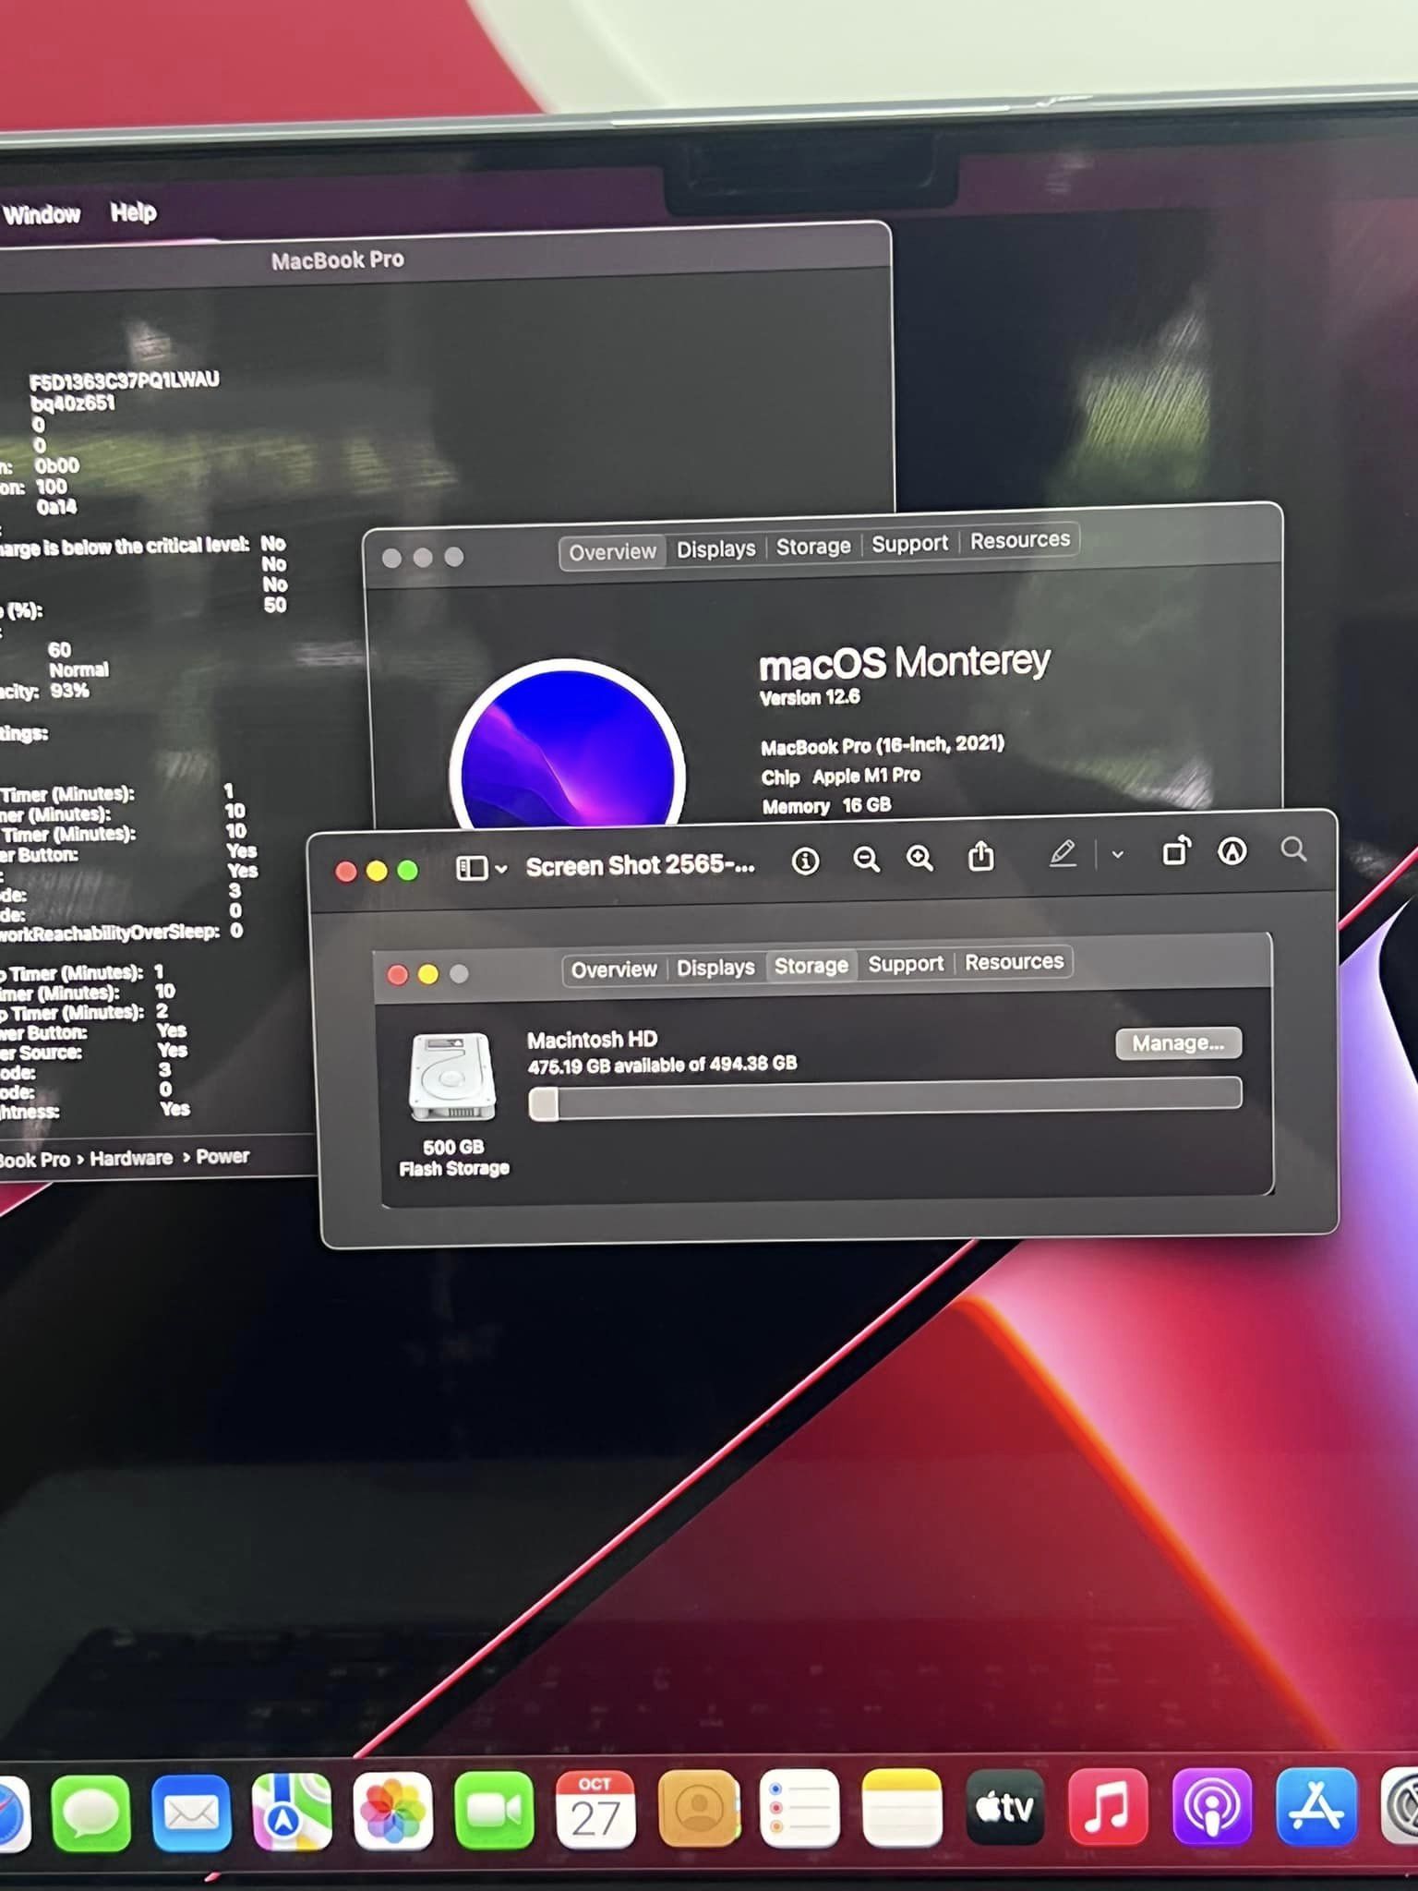This screenshot has width=1418, height=1891.
Task: Switch to Displays tab in macOS Monterey window
Action: pyautogui.click(x=715, y=549)
